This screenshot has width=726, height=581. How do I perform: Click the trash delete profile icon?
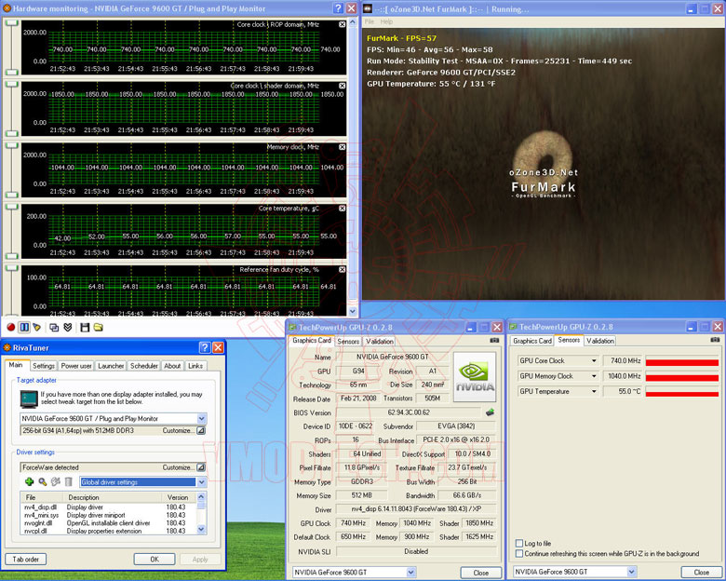click(69, 482)
